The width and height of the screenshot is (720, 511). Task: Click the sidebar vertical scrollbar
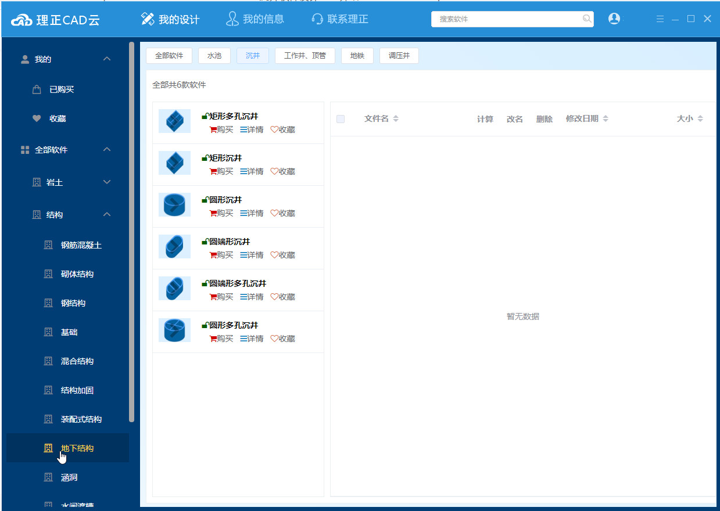point(131,231)
